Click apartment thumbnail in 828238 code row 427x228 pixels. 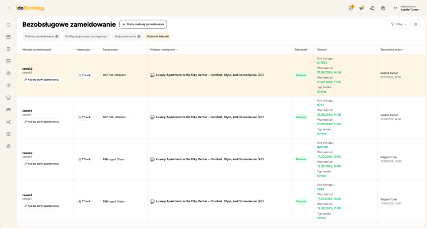[153, 159]
